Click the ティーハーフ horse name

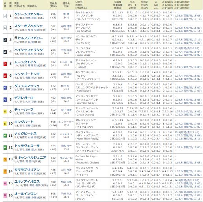[24, 110]
